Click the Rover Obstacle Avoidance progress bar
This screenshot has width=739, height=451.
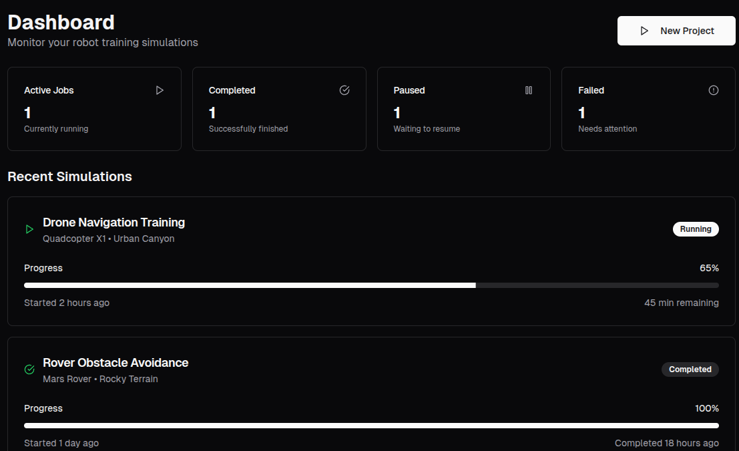pyautogui.click(x=371, y=426)
